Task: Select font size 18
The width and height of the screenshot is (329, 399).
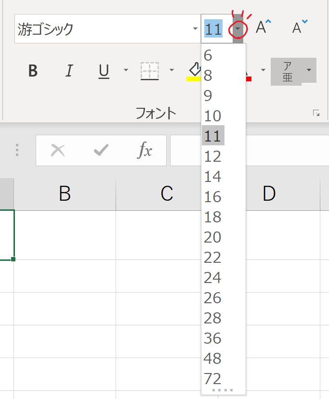Action: tap(224, 217)
